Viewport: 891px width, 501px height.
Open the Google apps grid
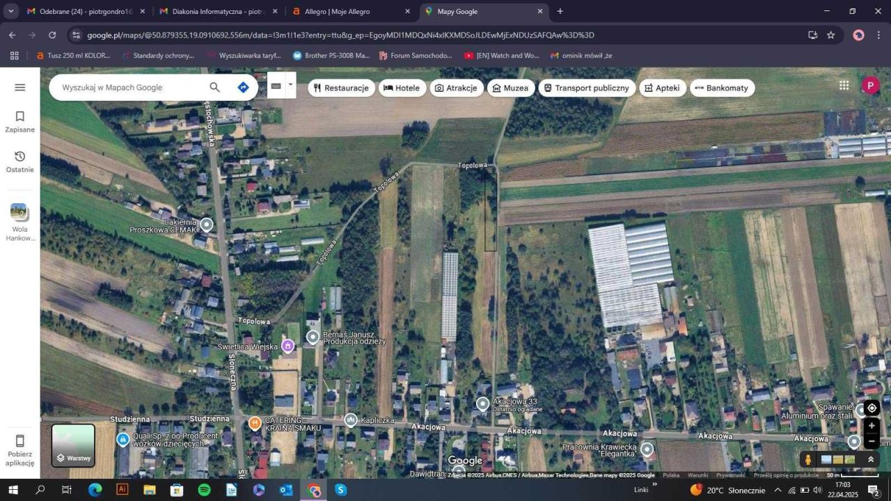tap(844, 85)
